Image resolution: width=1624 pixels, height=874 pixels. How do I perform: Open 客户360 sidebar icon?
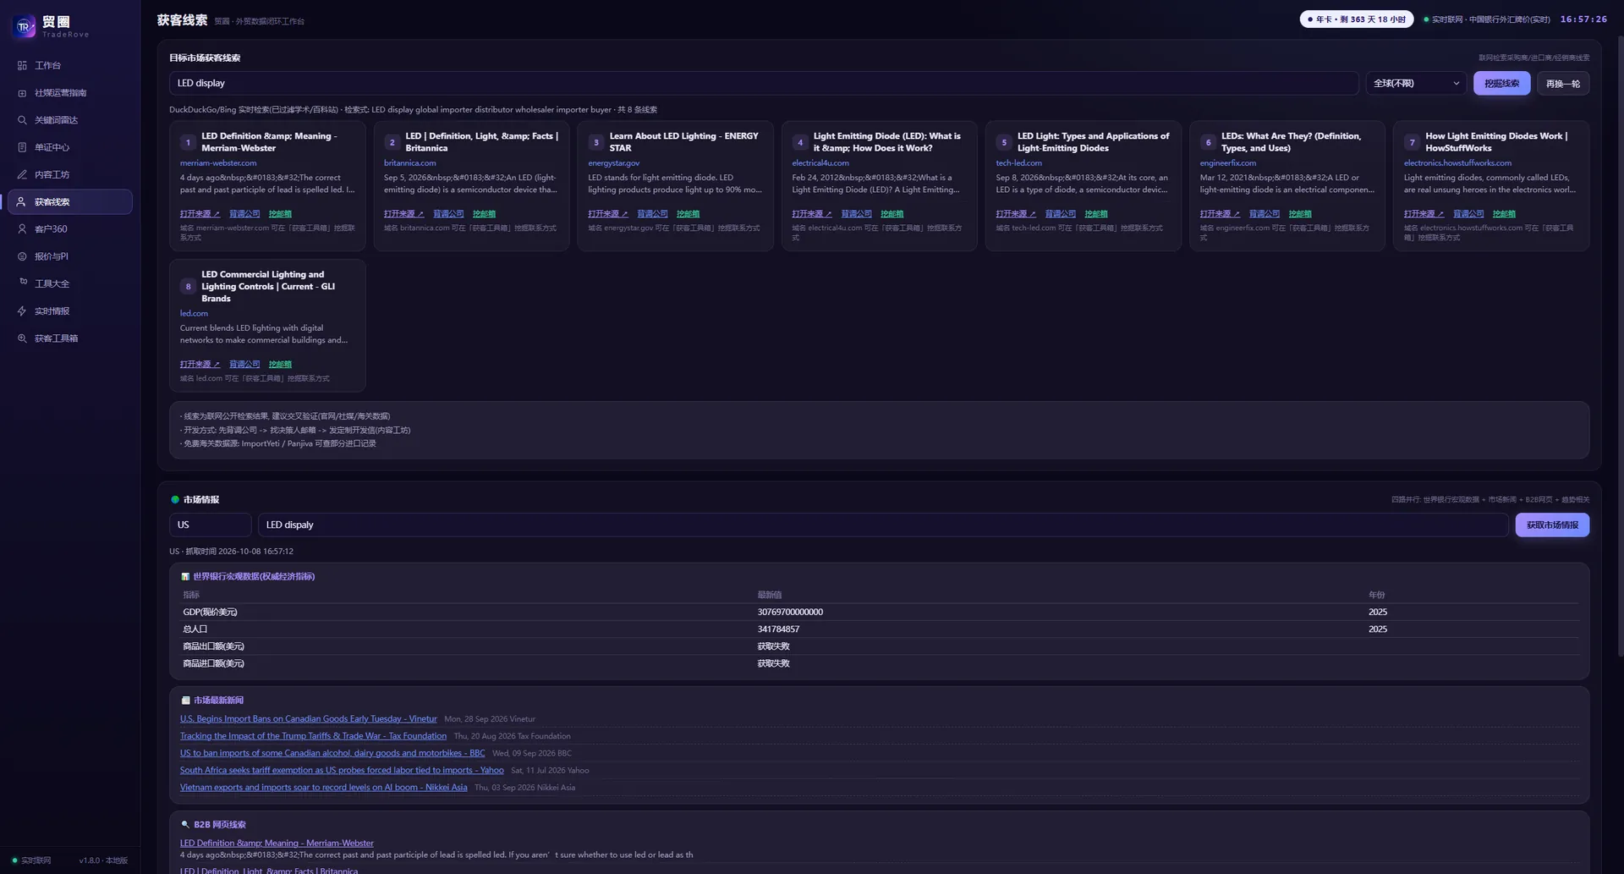(22, 229)
